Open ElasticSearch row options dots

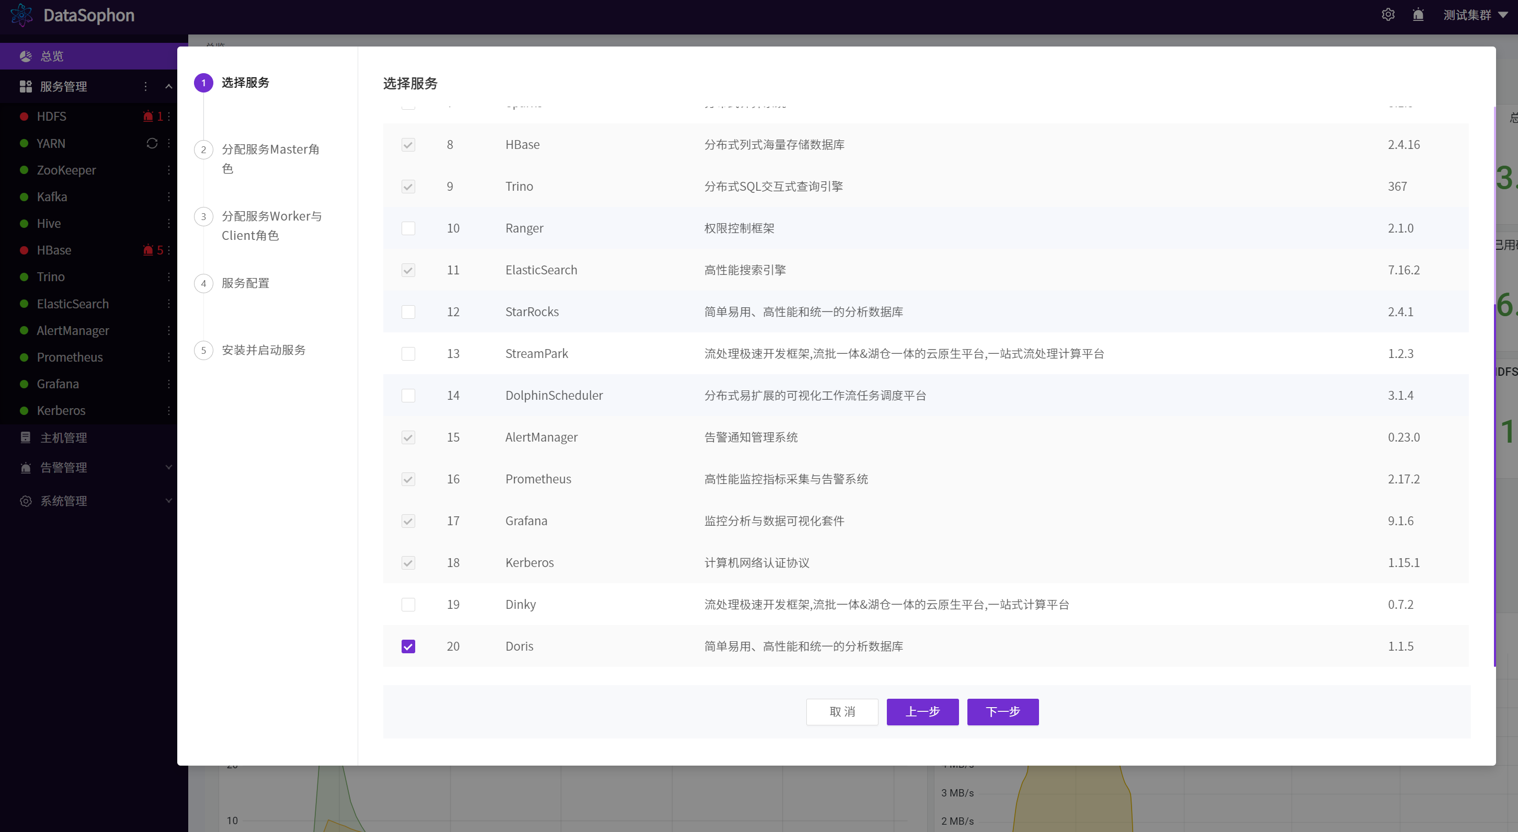[x=168, y=304]
